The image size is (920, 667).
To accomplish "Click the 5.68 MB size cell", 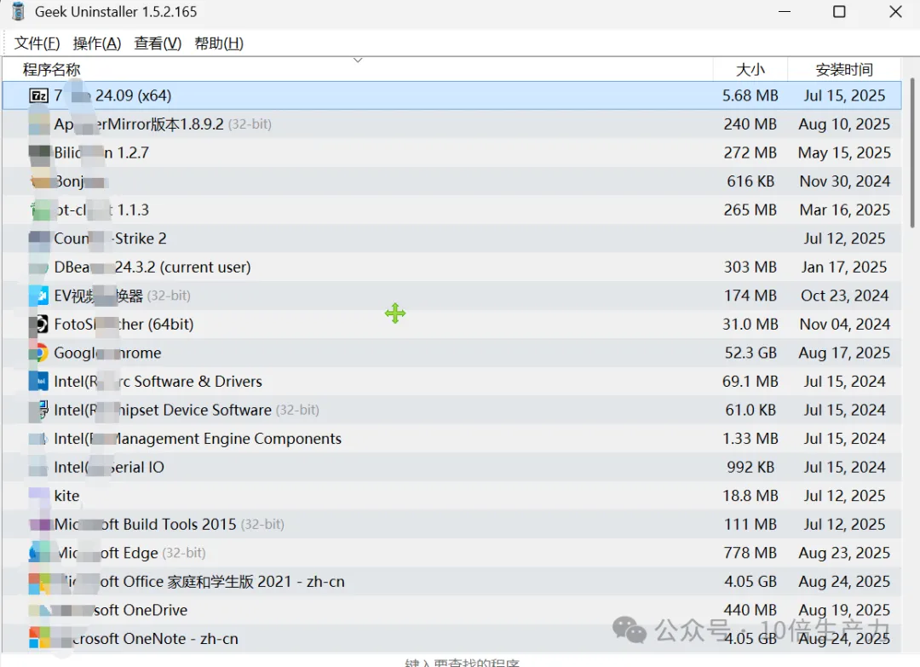I will pos(750,95).
